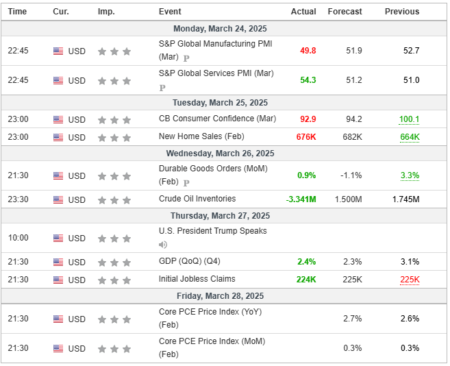Open Core PCE Price Index (MoM) event
The height and width of the screenshot is (366, 450).
tap(212, 341)
